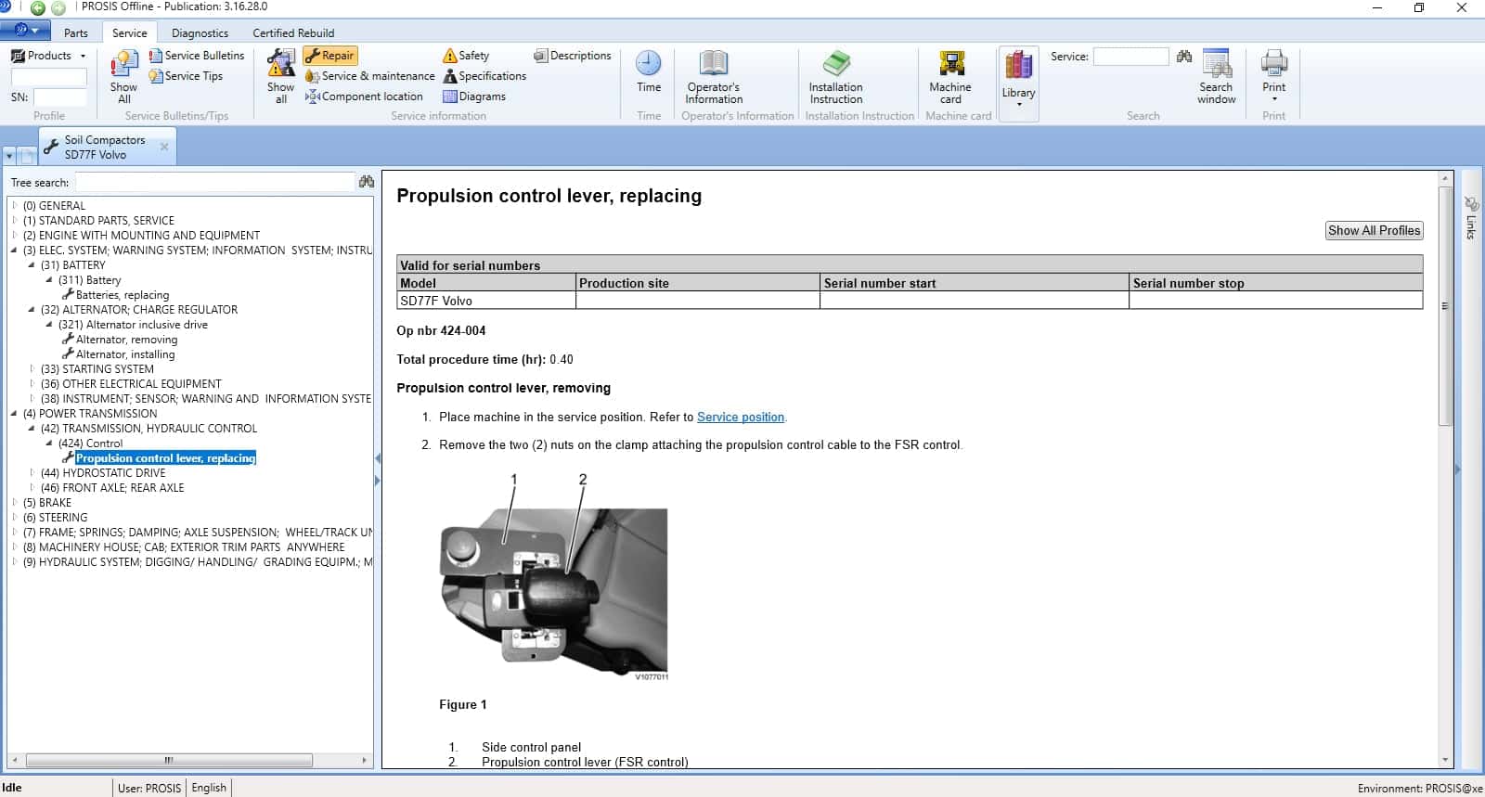Click the back navigation arrow icon
This screenshot has height=797, width=1485.
(x=38, y=7)
